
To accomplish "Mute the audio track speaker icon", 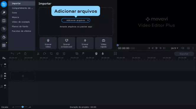I will (x=5, y=85).
